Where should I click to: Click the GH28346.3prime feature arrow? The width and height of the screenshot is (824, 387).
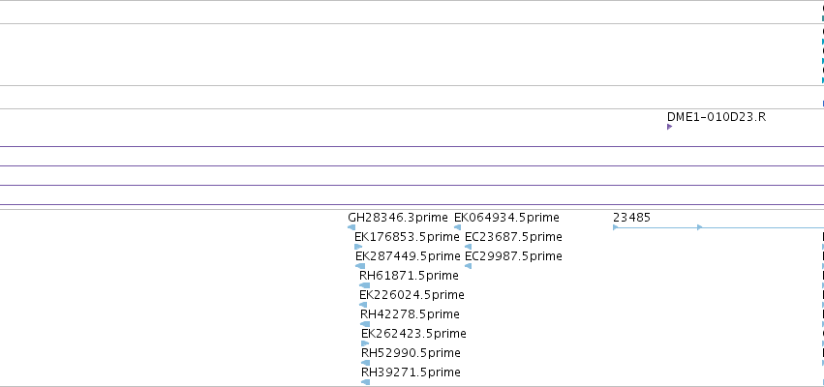click(x=351, y=227)
